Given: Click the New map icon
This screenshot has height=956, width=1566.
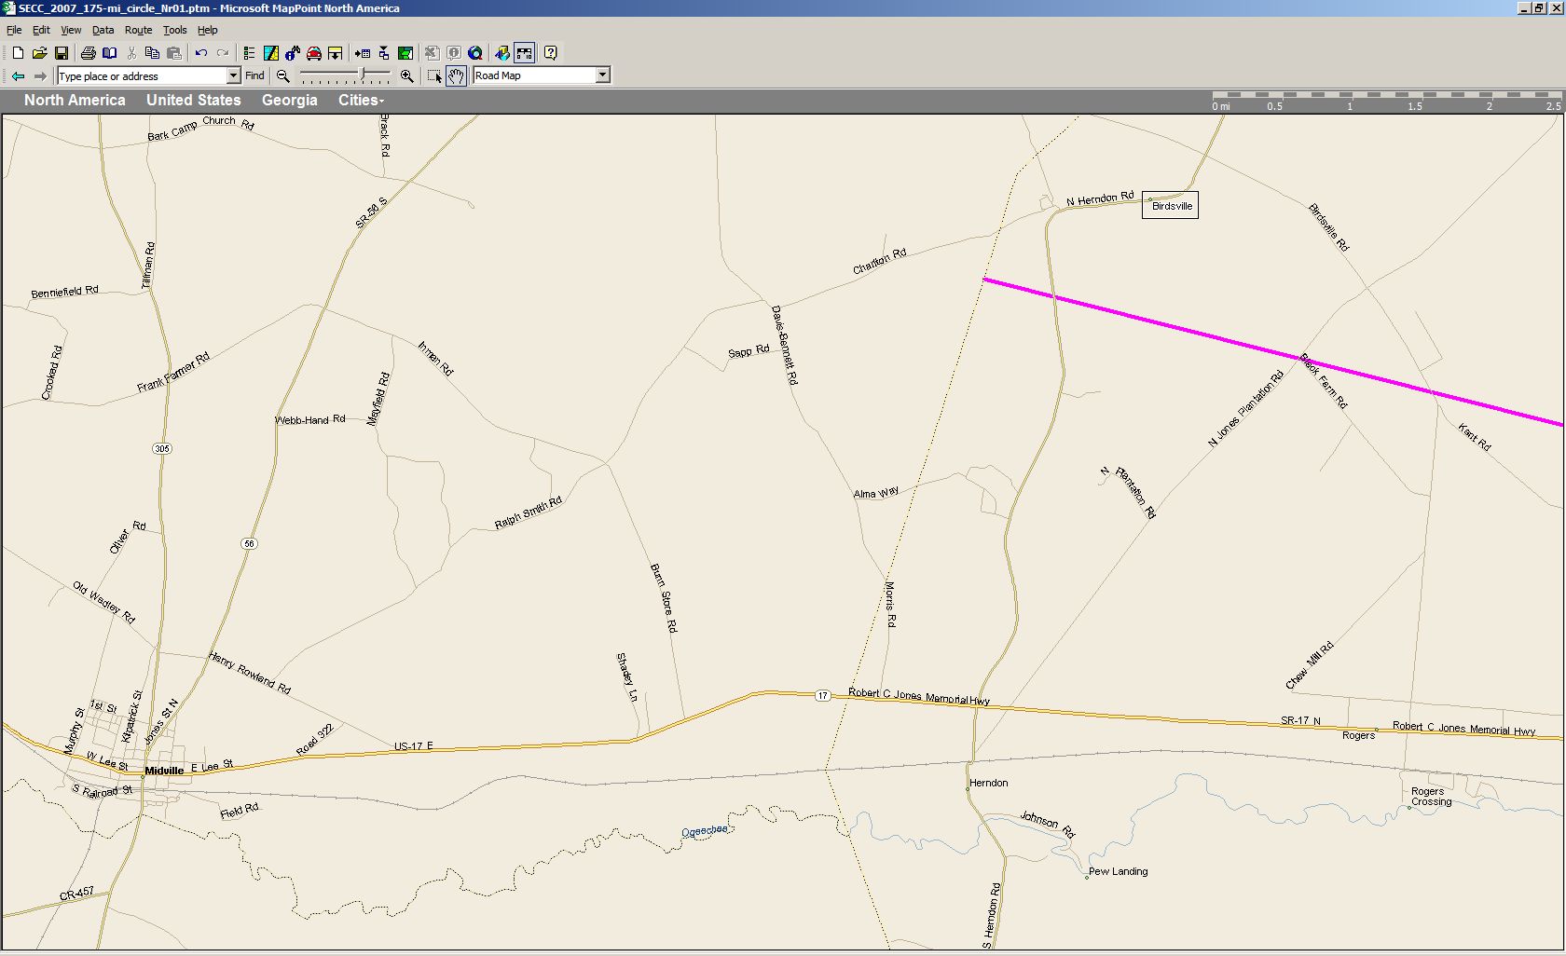Looking at the screenshot, I should pyautogui.click(x=18, y=53).
